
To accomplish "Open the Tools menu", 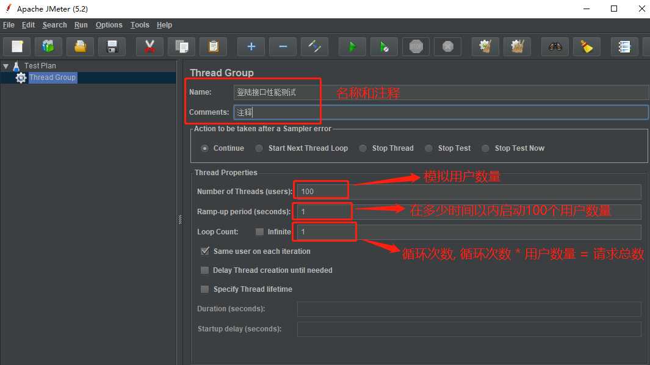I will pos(140,25).
